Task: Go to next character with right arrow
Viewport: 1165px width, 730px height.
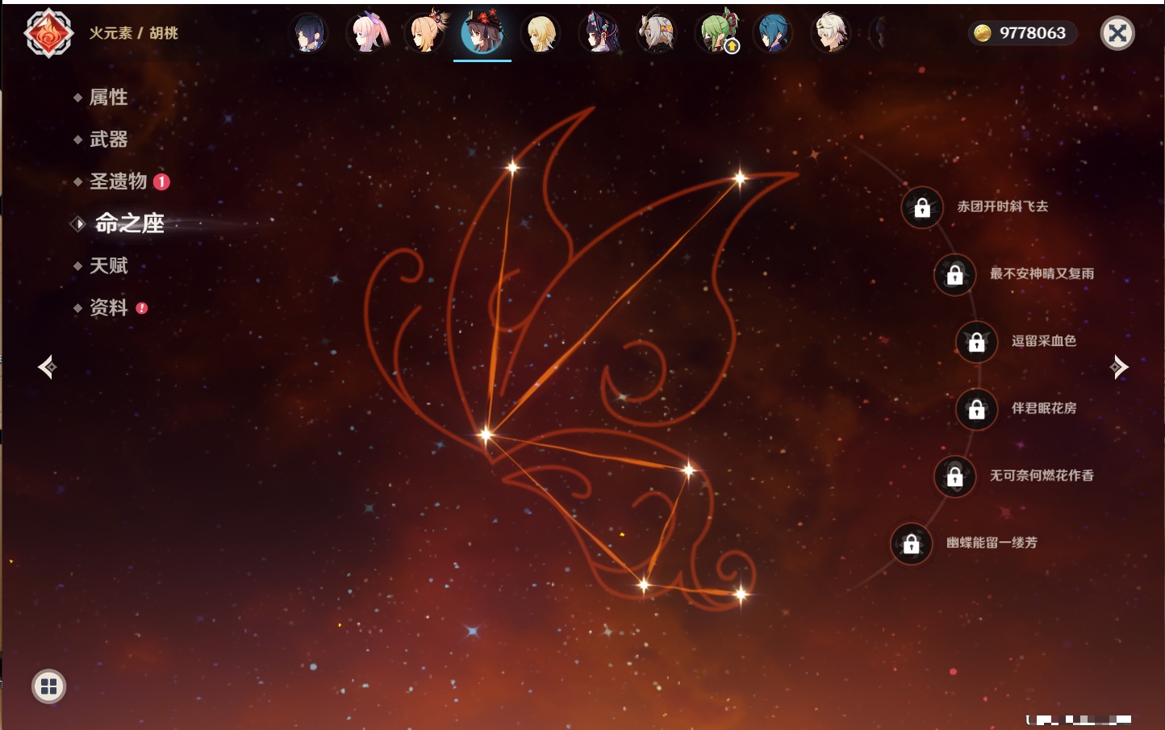Action: click(x=1119, y=367)
